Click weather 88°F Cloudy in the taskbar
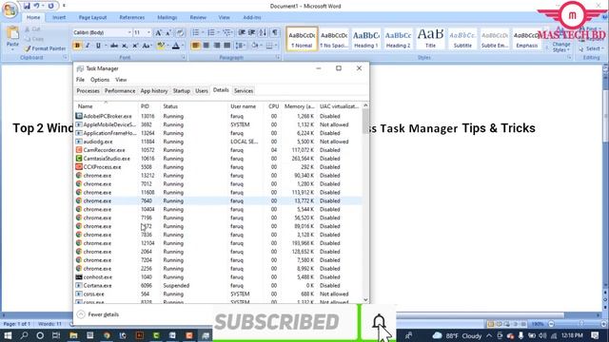Viewport: 609px width, 342px height. coord(457,335)
